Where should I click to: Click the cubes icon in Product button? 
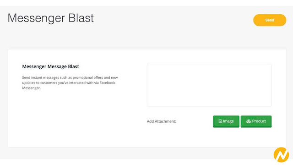249,121
